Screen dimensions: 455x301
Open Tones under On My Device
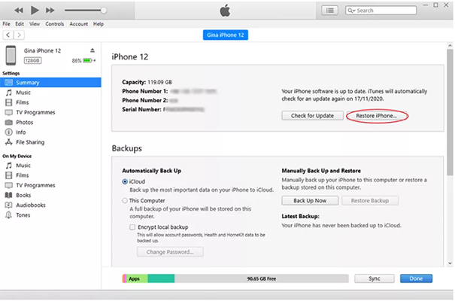coord(23,214)
